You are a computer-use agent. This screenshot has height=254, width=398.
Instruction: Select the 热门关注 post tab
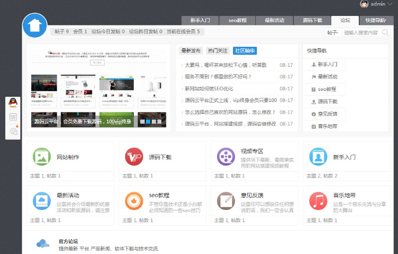[218, 50]
